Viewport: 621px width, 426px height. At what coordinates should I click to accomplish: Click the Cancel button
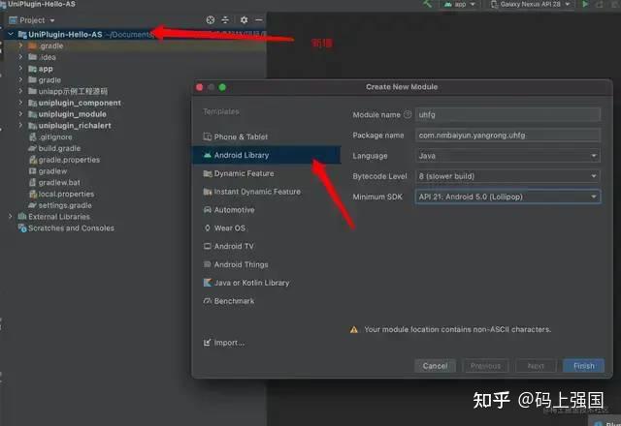[436, 366]
